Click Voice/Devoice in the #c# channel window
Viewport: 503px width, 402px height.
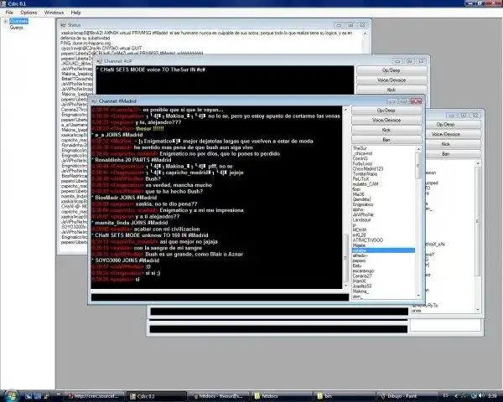coord(392,80)
